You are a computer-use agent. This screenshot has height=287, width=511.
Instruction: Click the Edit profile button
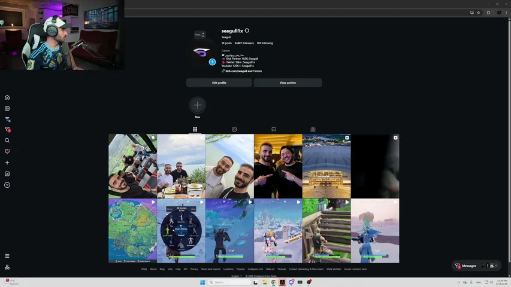coord(219,83)
